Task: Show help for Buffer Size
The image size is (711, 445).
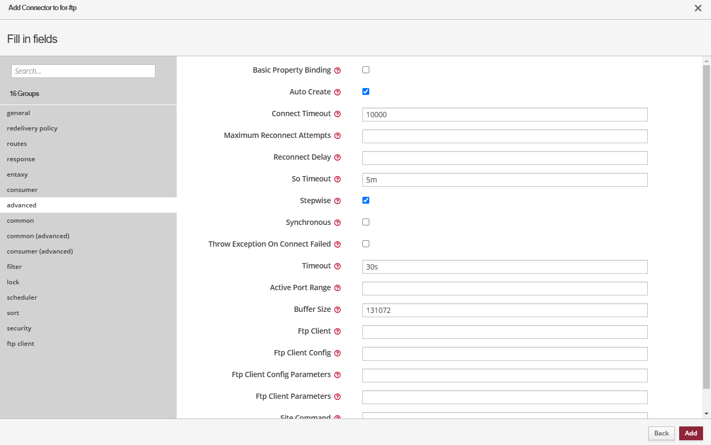Action: tap(337, 310)
